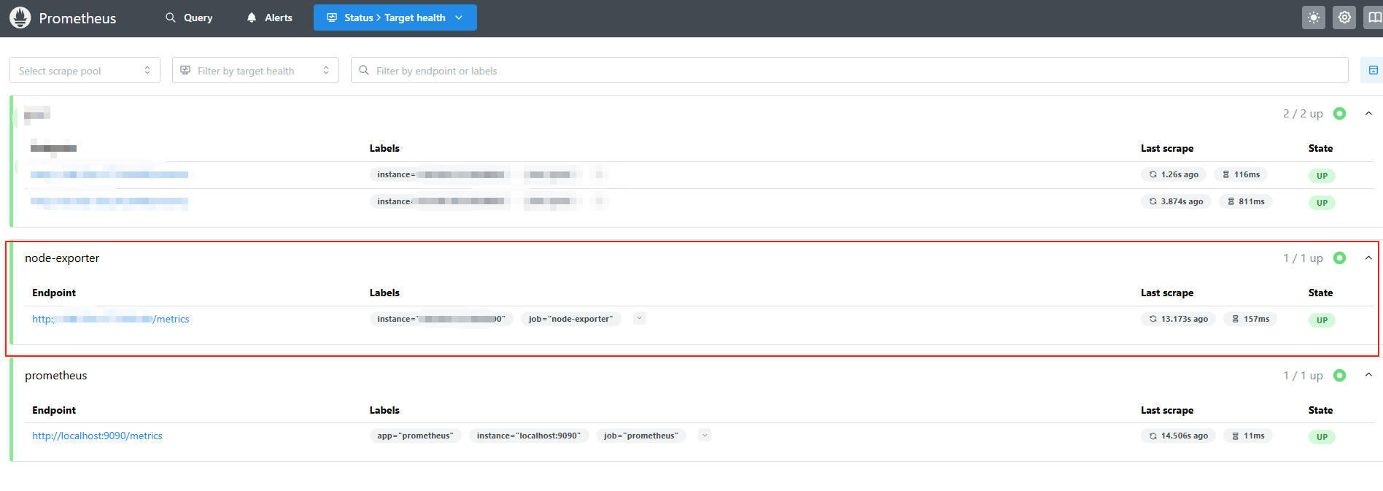
Task: Click the node-exporter pool title
Action: pyautogui.click(x=62, y=258)
